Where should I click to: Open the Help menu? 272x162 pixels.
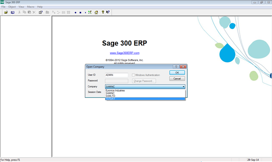(x=40, y=7)
